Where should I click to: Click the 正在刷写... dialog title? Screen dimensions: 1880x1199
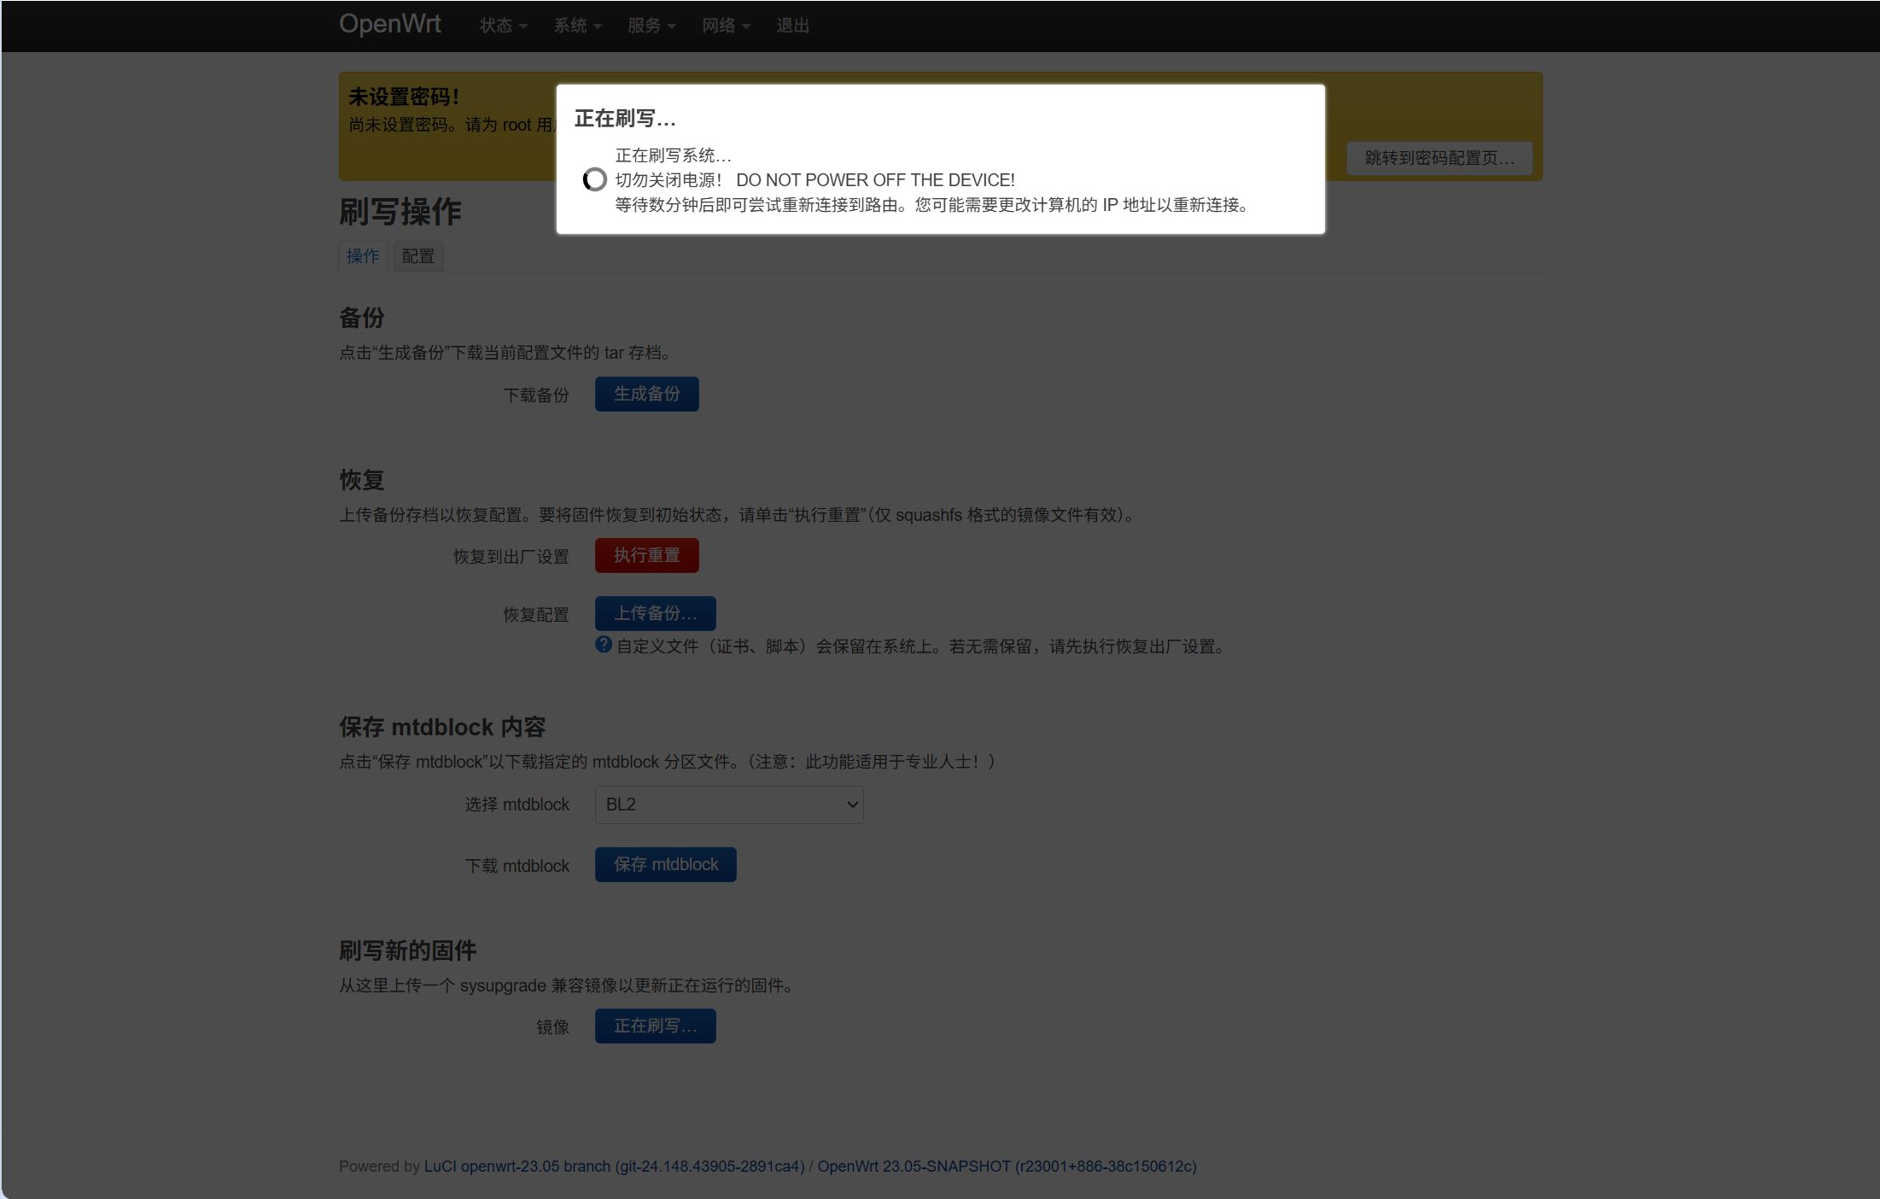tap(625, 119)
